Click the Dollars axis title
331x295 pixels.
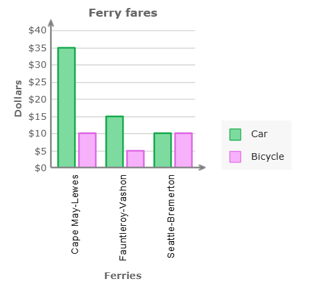(18, 99)
